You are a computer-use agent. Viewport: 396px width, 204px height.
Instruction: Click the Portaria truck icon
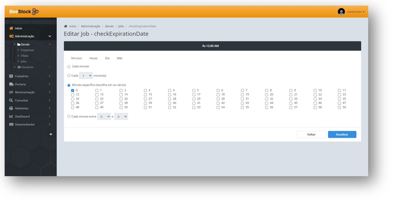point(11,84)
